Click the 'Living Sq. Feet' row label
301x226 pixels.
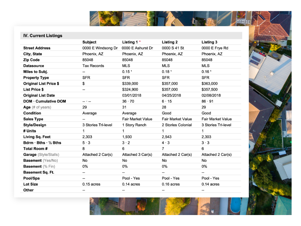pyautogui.click(x=37, y=137)
